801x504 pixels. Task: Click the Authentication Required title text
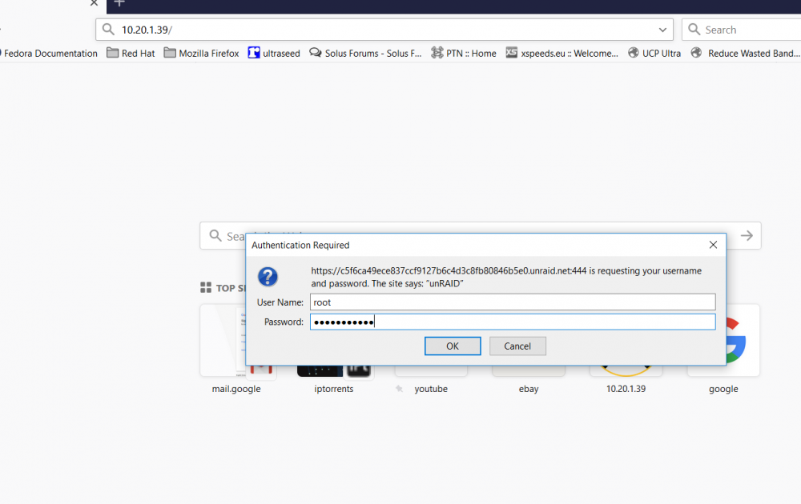pos(300,245)
